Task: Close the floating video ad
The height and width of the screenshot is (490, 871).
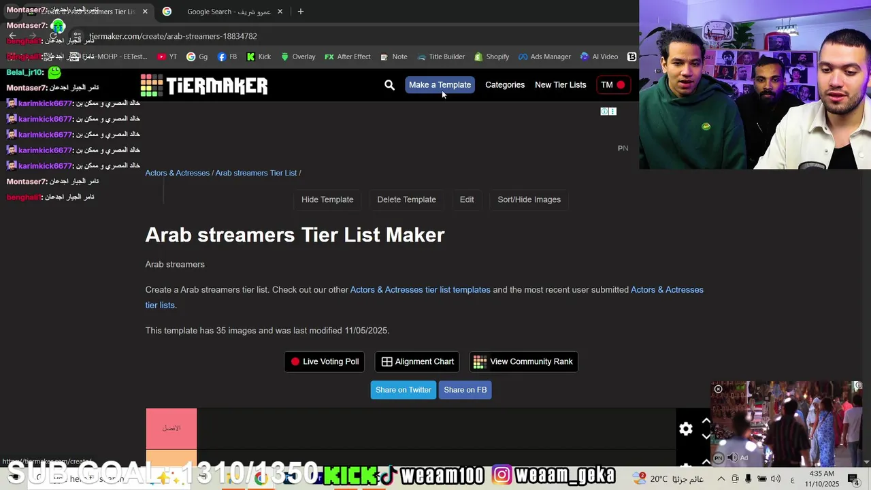Action: pos(718,389)
